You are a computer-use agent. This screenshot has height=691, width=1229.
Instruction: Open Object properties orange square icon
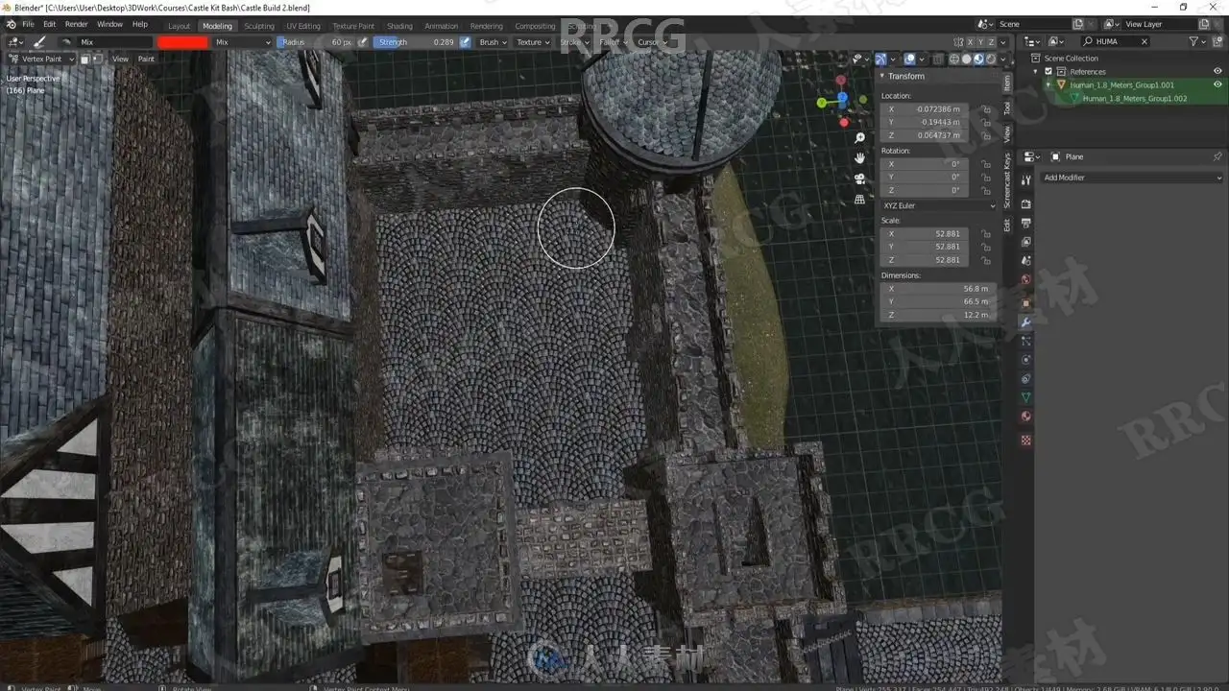(1025, 303)
